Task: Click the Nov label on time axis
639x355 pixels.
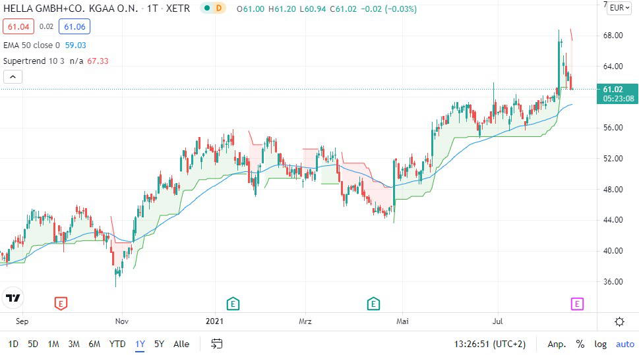Action: pos(122,321)
